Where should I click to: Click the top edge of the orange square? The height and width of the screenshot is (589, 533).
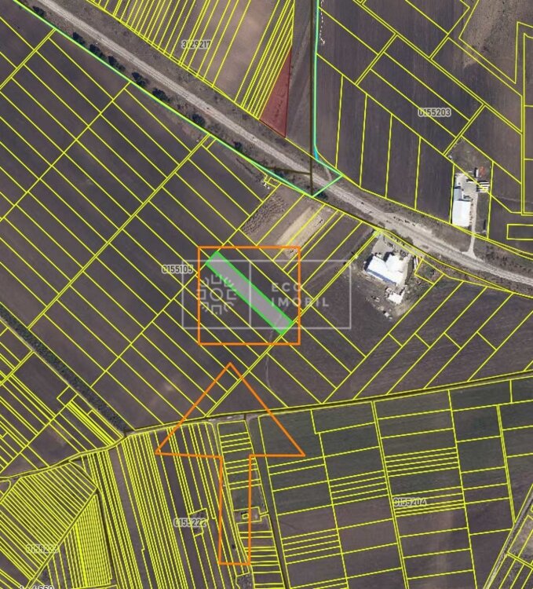(249, 247)
